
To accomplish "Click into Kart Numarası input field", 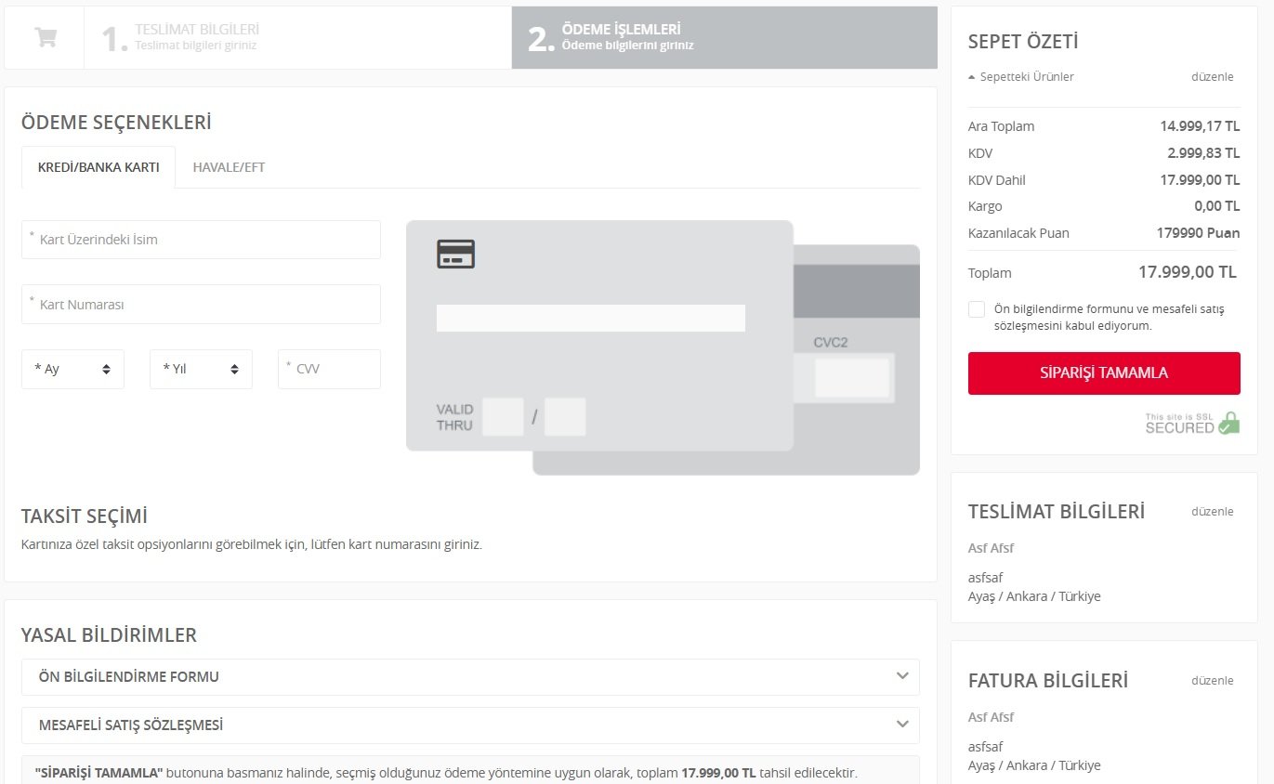I will click(x=201, y=305).
